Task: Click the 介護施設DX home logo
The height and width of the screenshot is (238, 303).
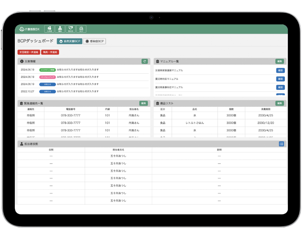Action: point(30,29)
